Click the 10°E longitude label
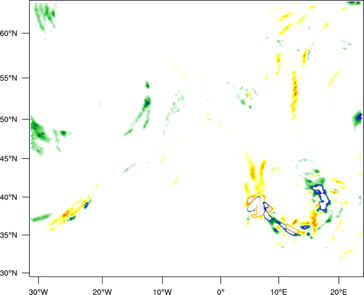 pyautogui.click(x=278, y=292)
